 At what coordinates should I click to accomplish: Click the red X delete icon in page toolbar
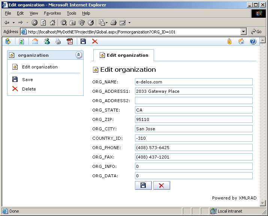click(95, 42)
